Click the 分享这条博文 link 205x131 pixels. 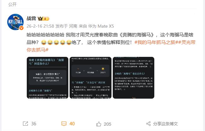pos(165,124)
